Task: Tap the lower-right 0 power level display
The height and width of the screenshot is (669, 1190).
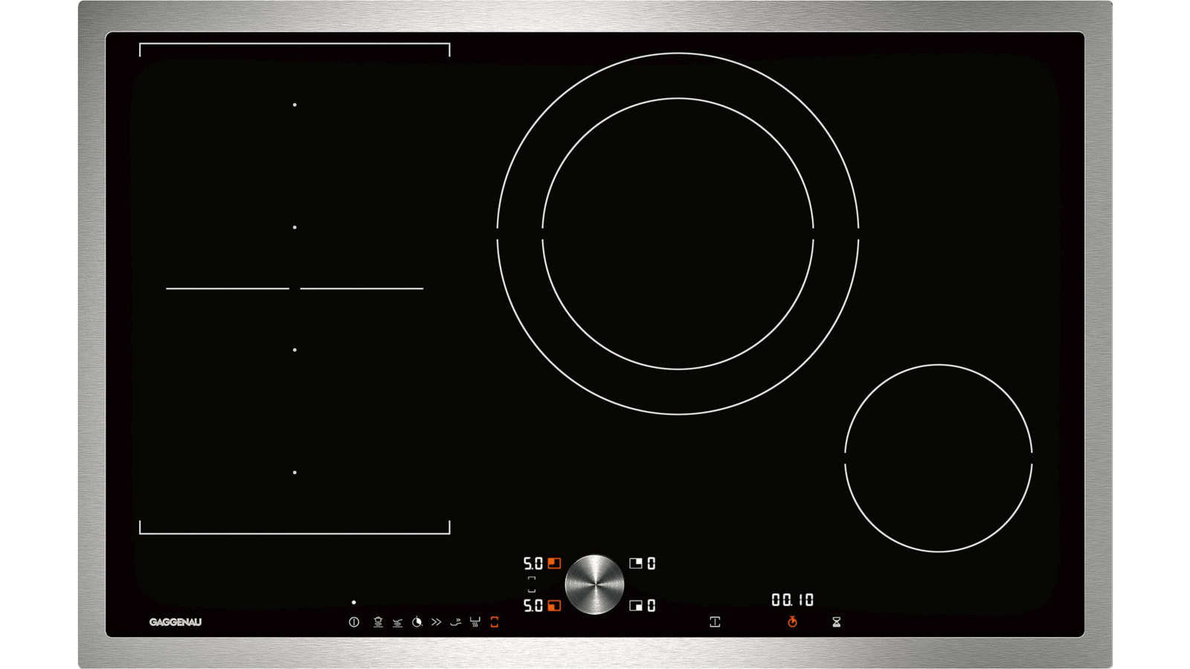Action: point(652,606)
